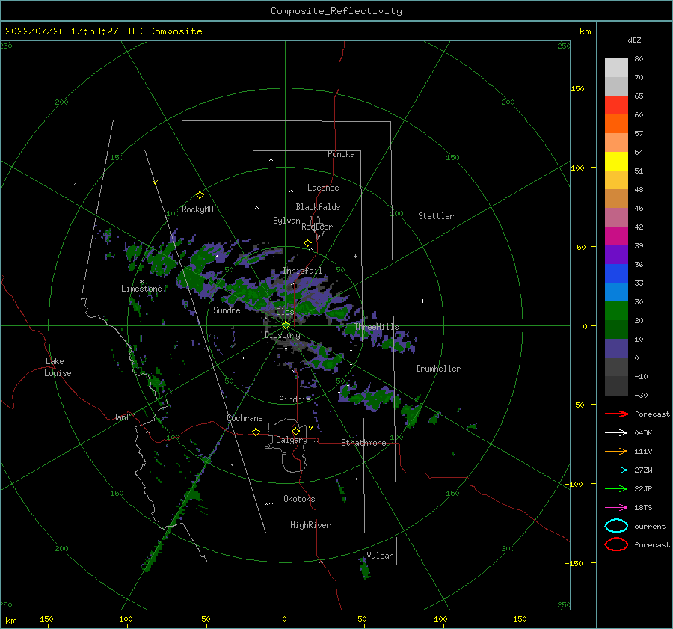Viewport: 673px width, 629px height.
Task: Click the white 04DK arrow icon
Action: (x=616, y=433)
